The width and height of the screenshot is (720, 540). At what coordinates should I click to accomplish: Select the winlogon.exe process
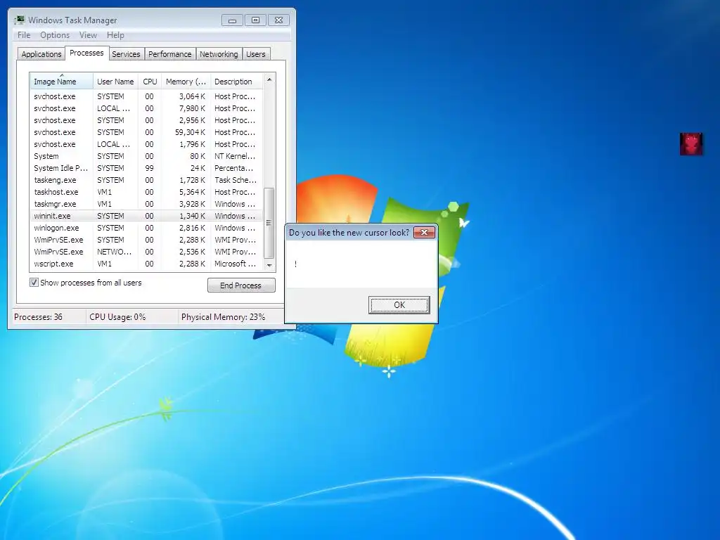146,228
